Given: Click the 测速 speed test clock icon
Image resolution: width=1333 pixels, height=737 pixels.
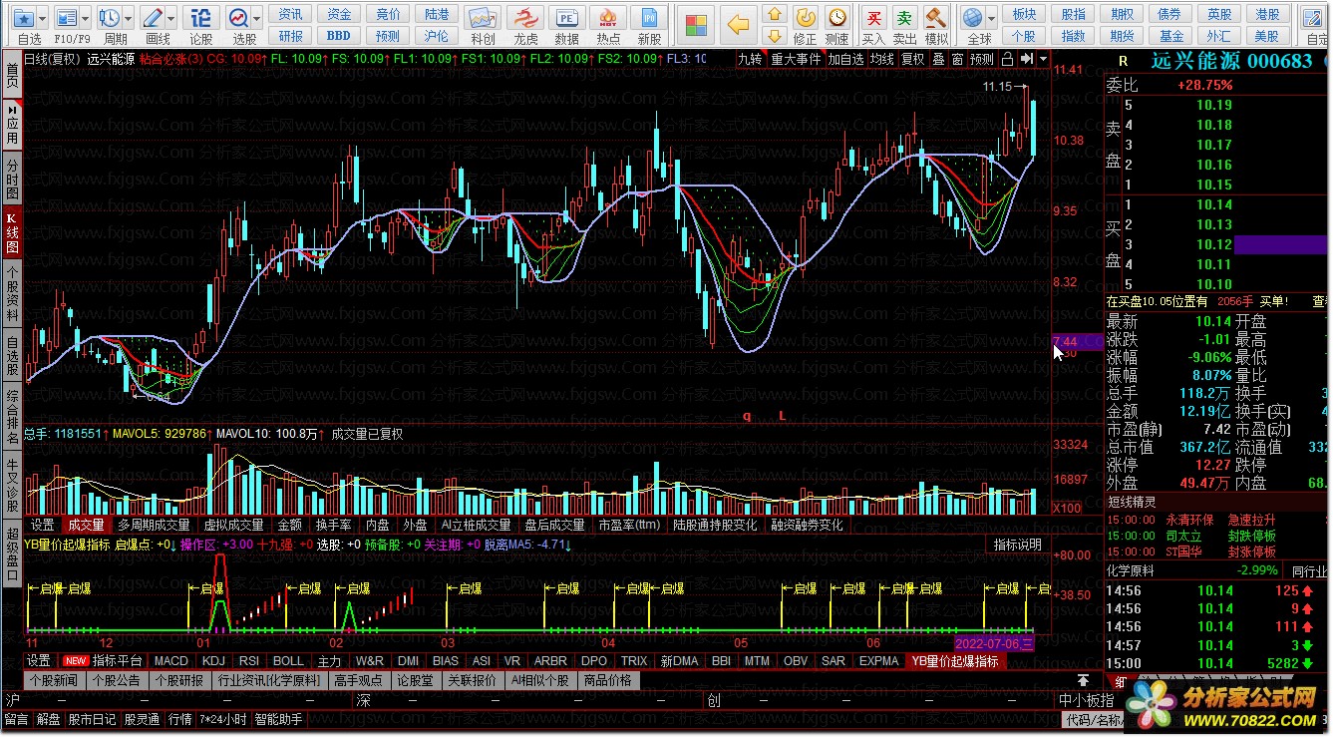Looking at the screenshot, I should tap(837, 18).
